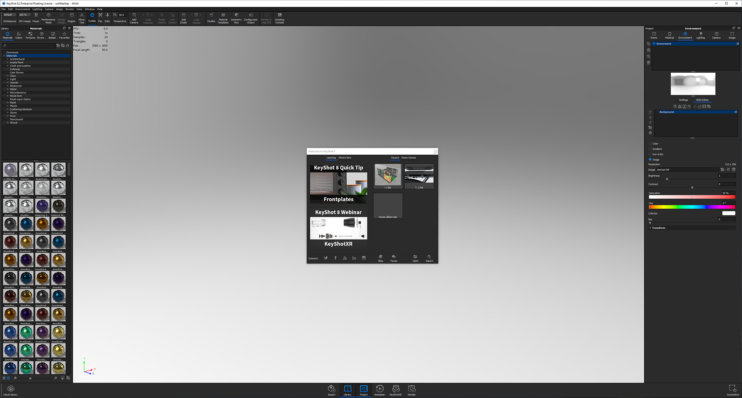742x398 pixels.
Task: Toggle lock on the Background HDRI item
Action: (735, 112)
